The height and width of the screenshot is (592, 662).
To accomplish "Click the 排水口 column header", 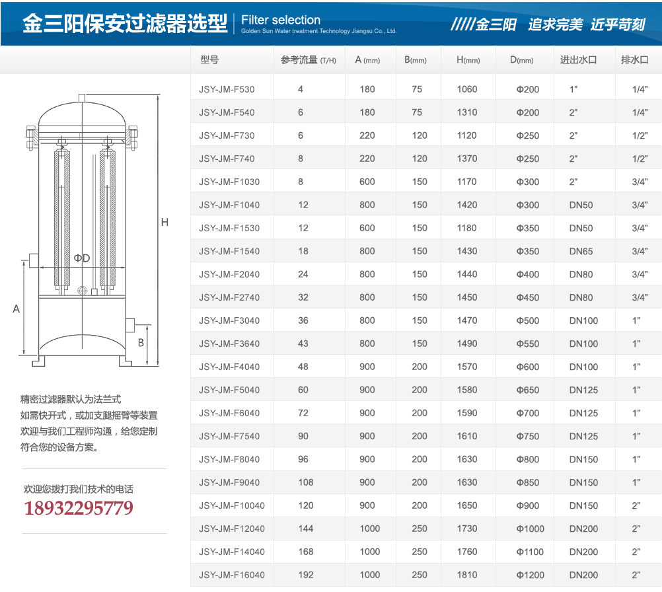I will click(634, 60).
